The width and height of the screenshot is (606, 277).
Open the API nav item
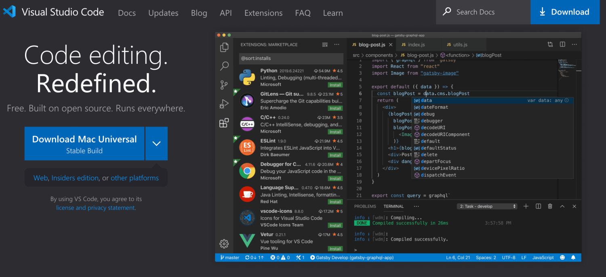226,13
